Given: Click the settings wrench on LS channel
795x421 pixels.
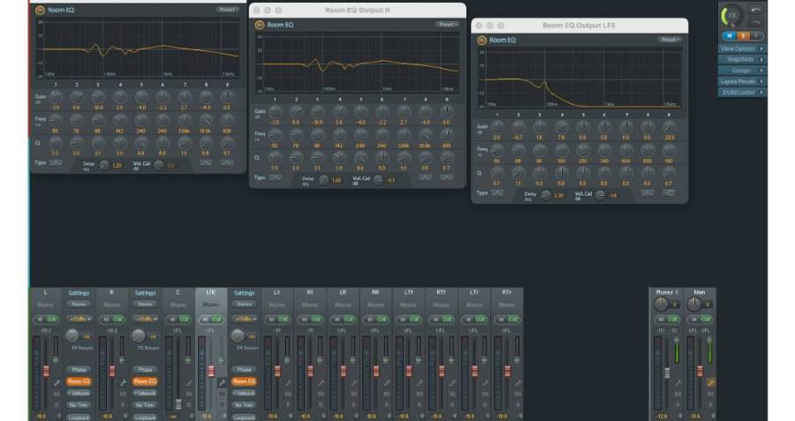Looking at the screenshot, I should click(288, 383).
